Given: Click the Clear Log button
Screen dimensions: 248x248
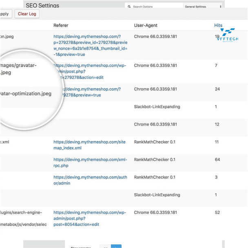Looking at the screenshot, I should coord(27,14).
